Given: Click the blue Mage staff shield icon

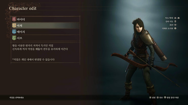Looking at the screenshot, I should 14,32.
